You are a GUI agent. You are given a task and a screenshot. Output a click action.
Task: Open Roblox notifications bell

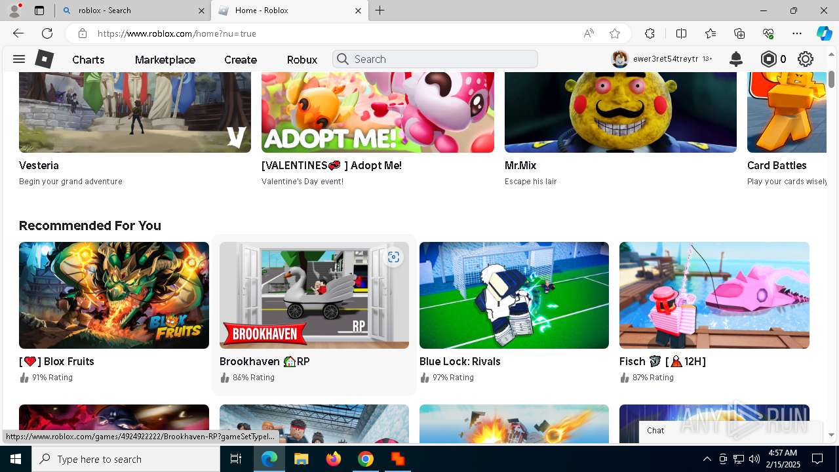coord(736,59)
